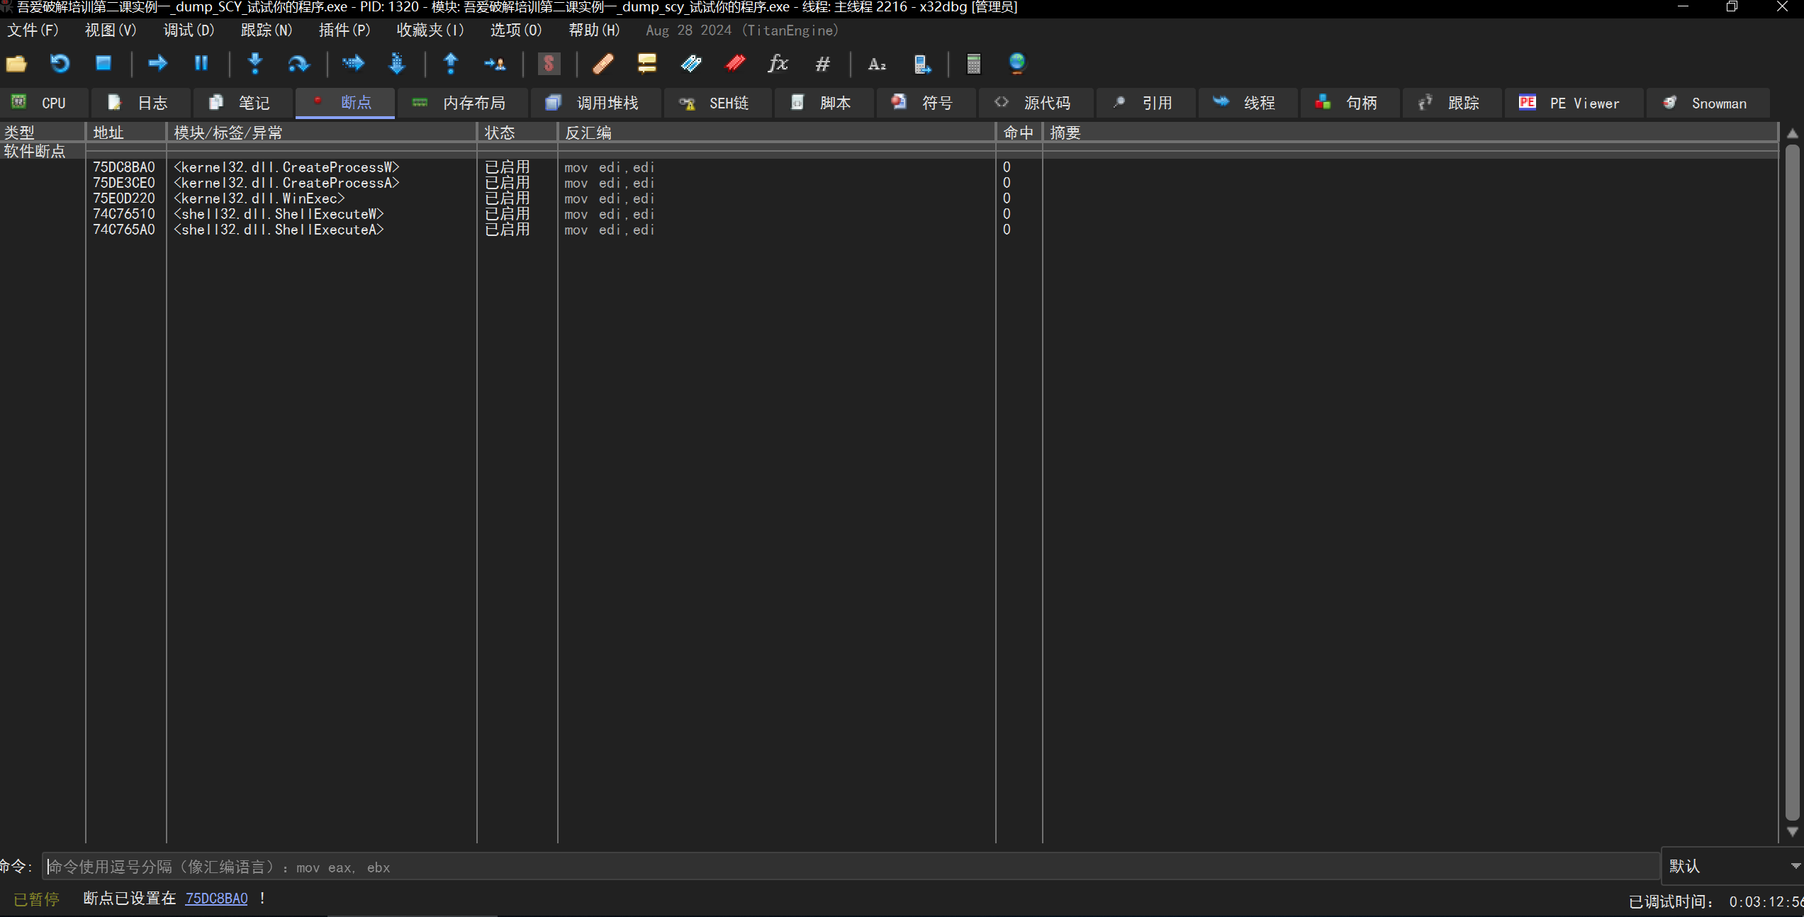Open Scylla plugin icon
Viewport: 1804px width, 917px height.
click(x=549, y=64)
